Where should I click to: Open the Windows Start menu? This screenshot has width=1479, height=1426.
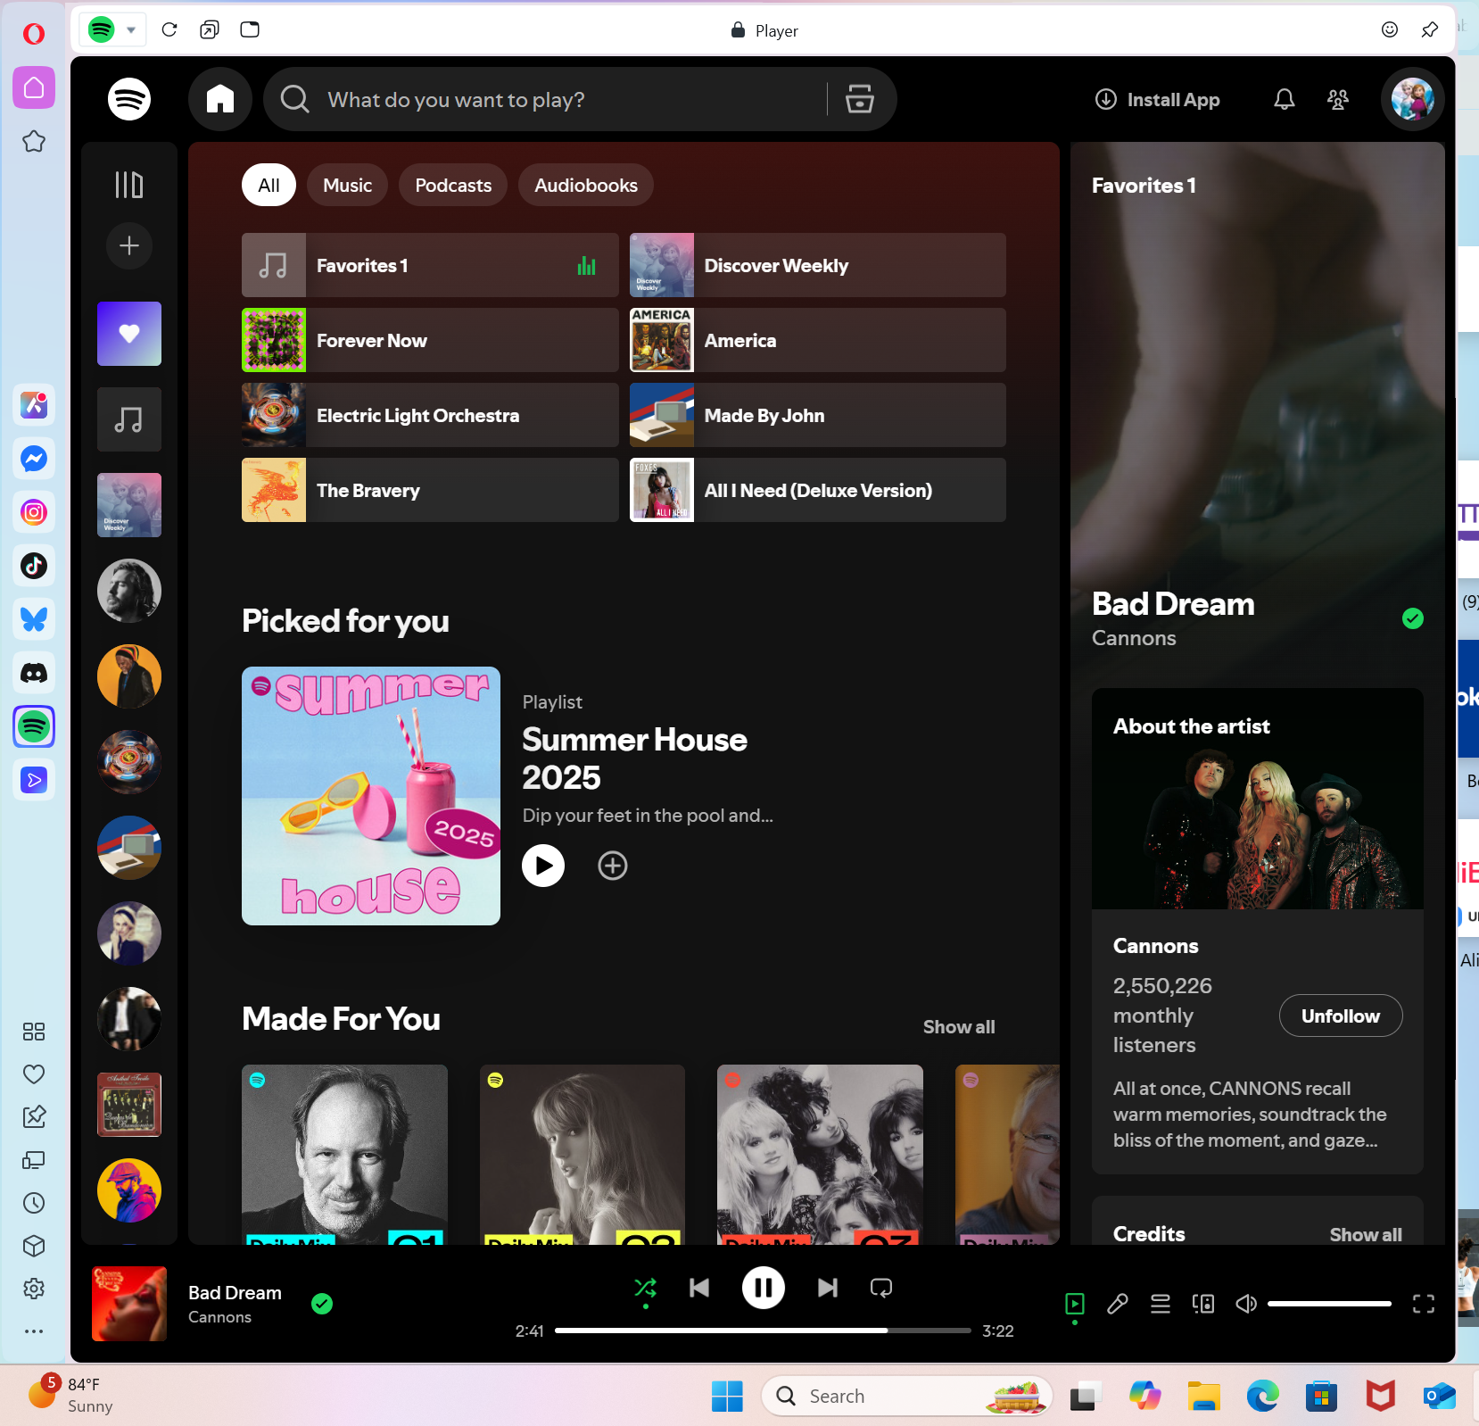pos(727,1396)
